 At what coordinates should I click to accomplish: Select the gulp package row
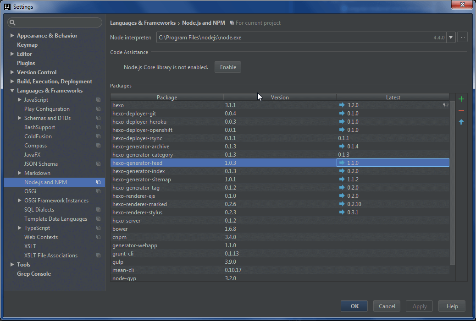pos(280,262)
